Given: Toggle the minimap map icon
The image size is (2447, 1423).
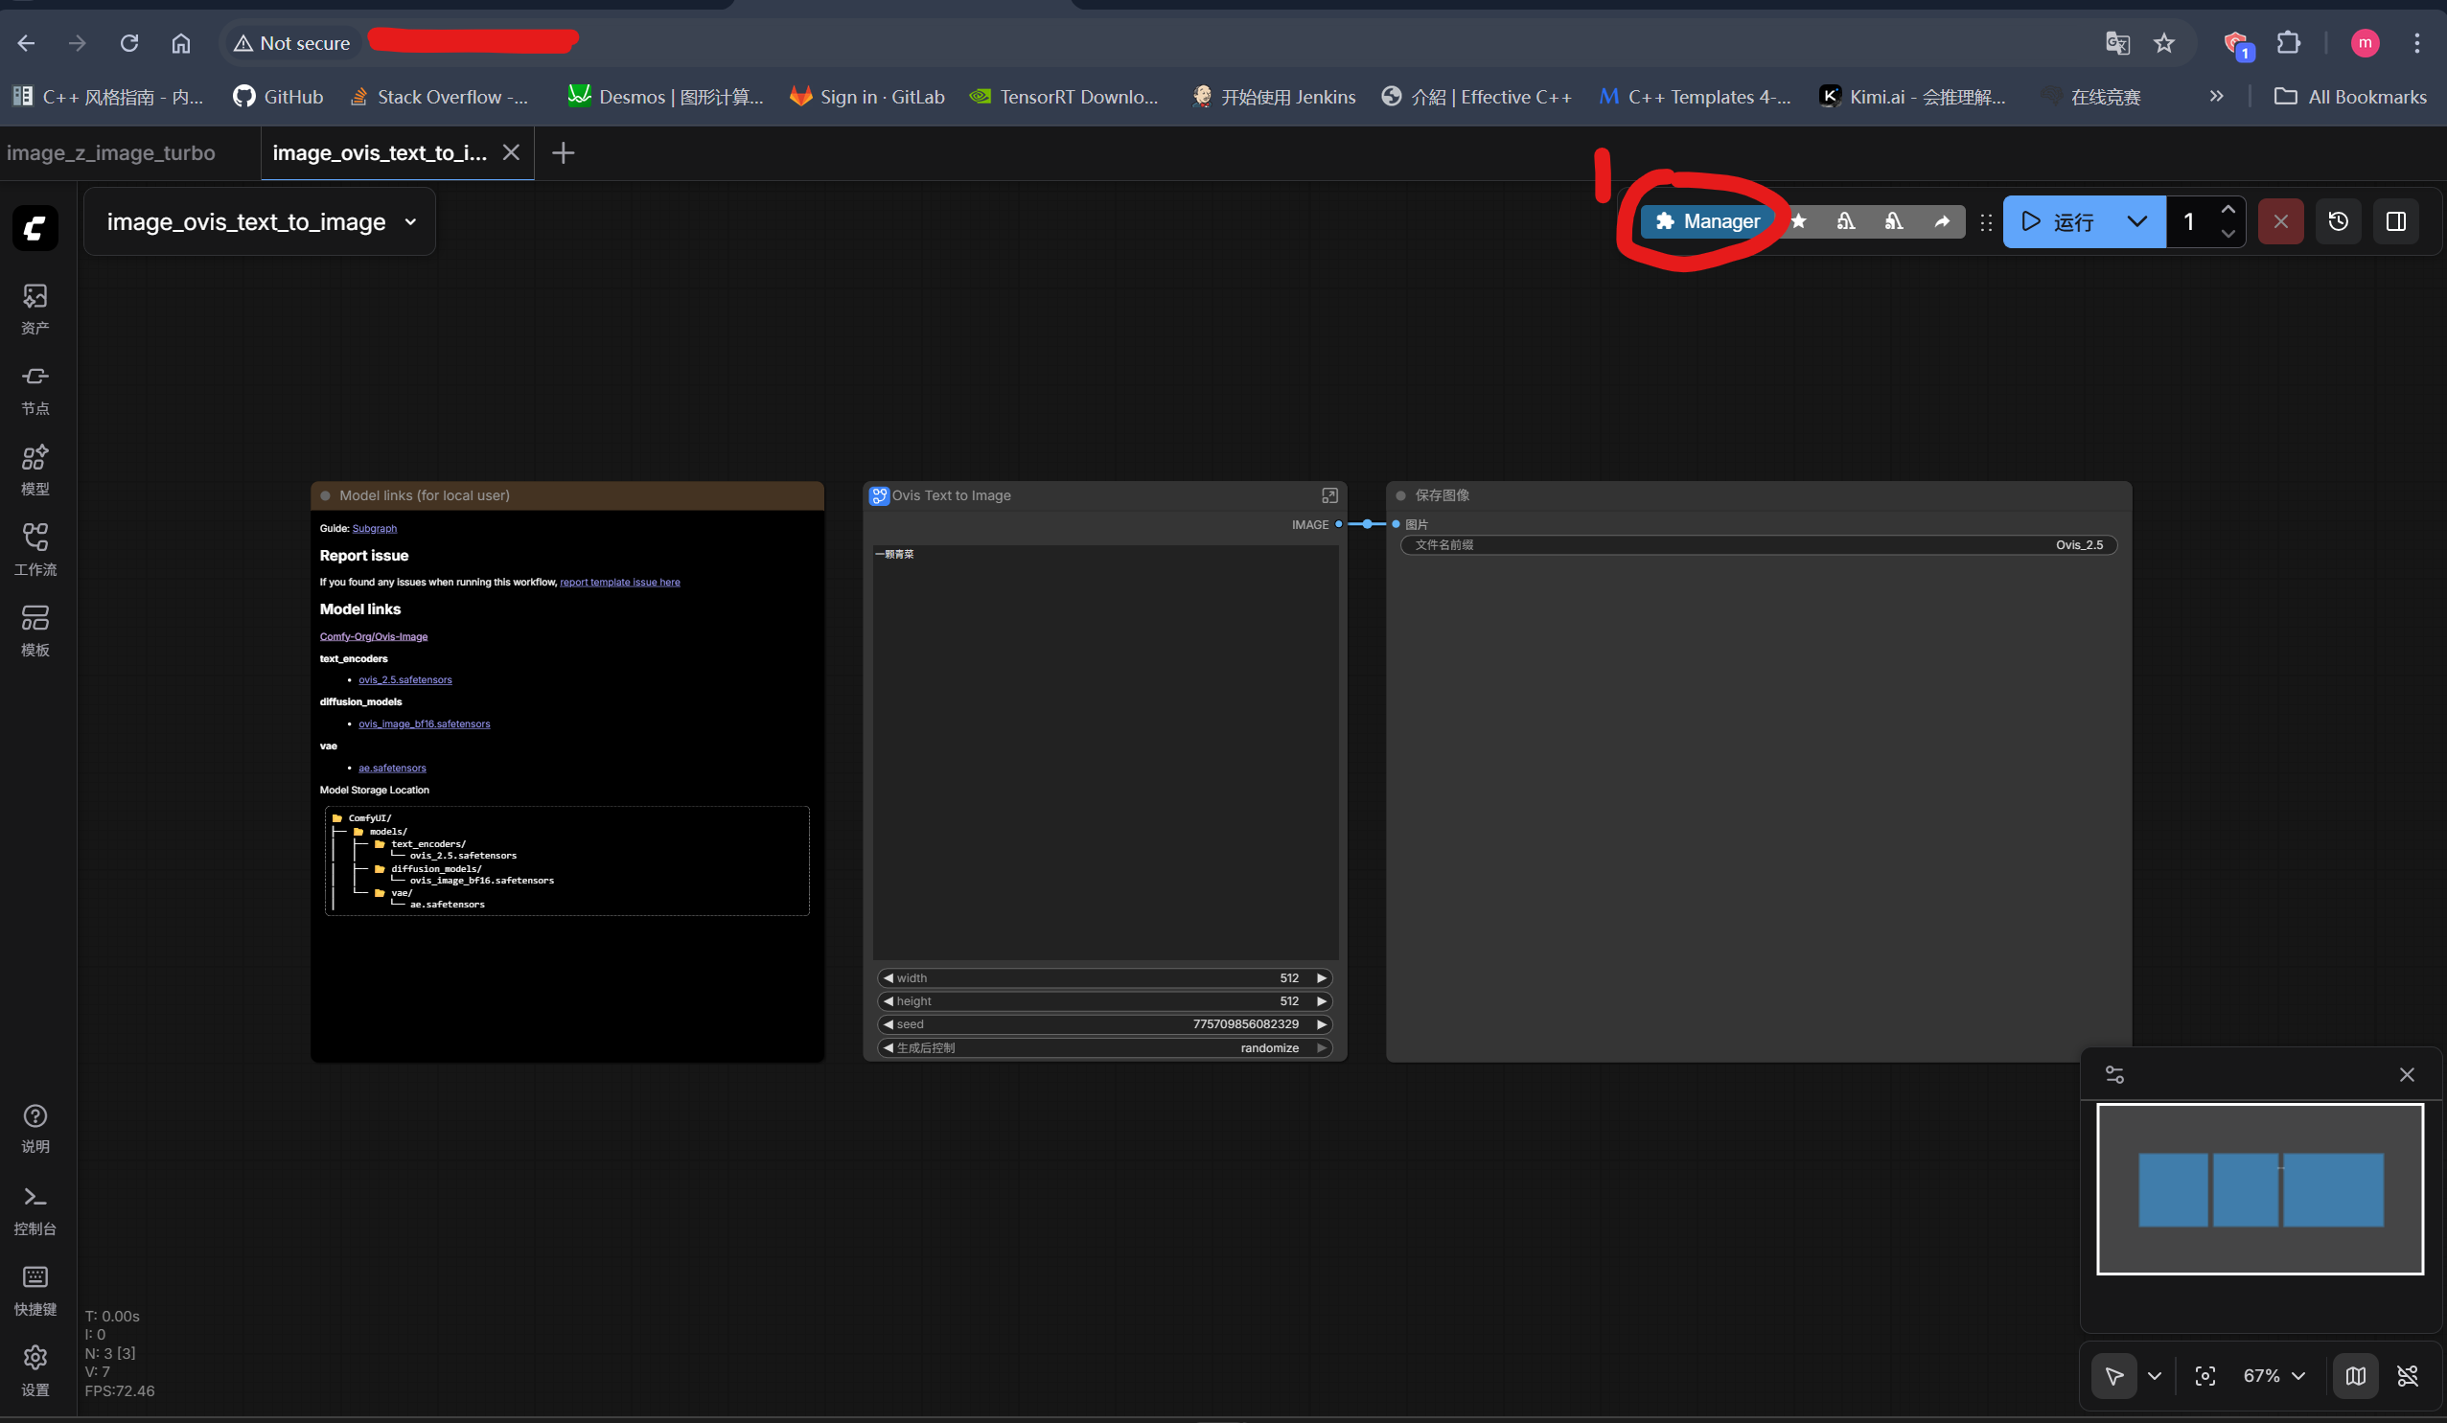Looking at the screenshot, I should (x=2355, y=1375).
